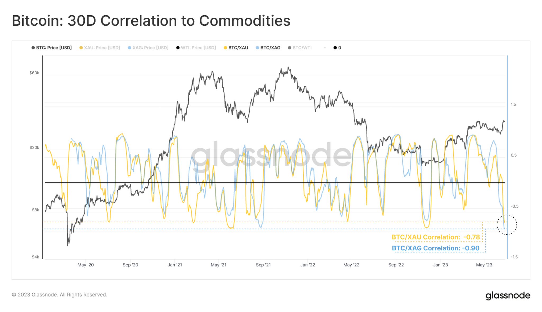Enable the WTI: Price [USD] legend series
Viewport: 542px width, 312px height.
point(198,48)
